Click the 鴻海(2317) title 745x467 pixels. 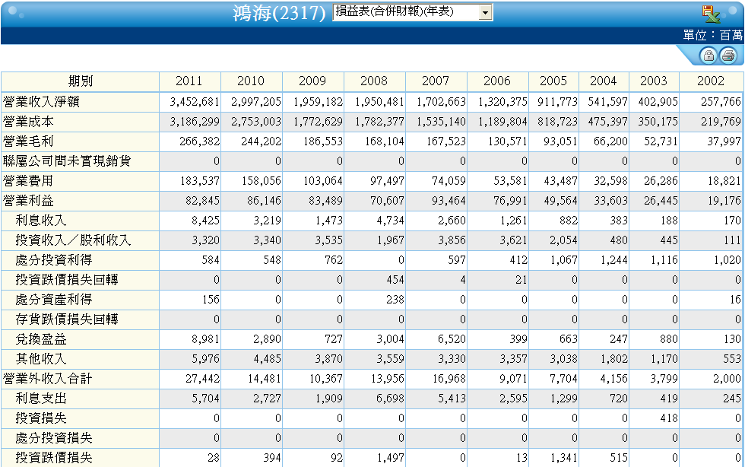click(279, 13)
